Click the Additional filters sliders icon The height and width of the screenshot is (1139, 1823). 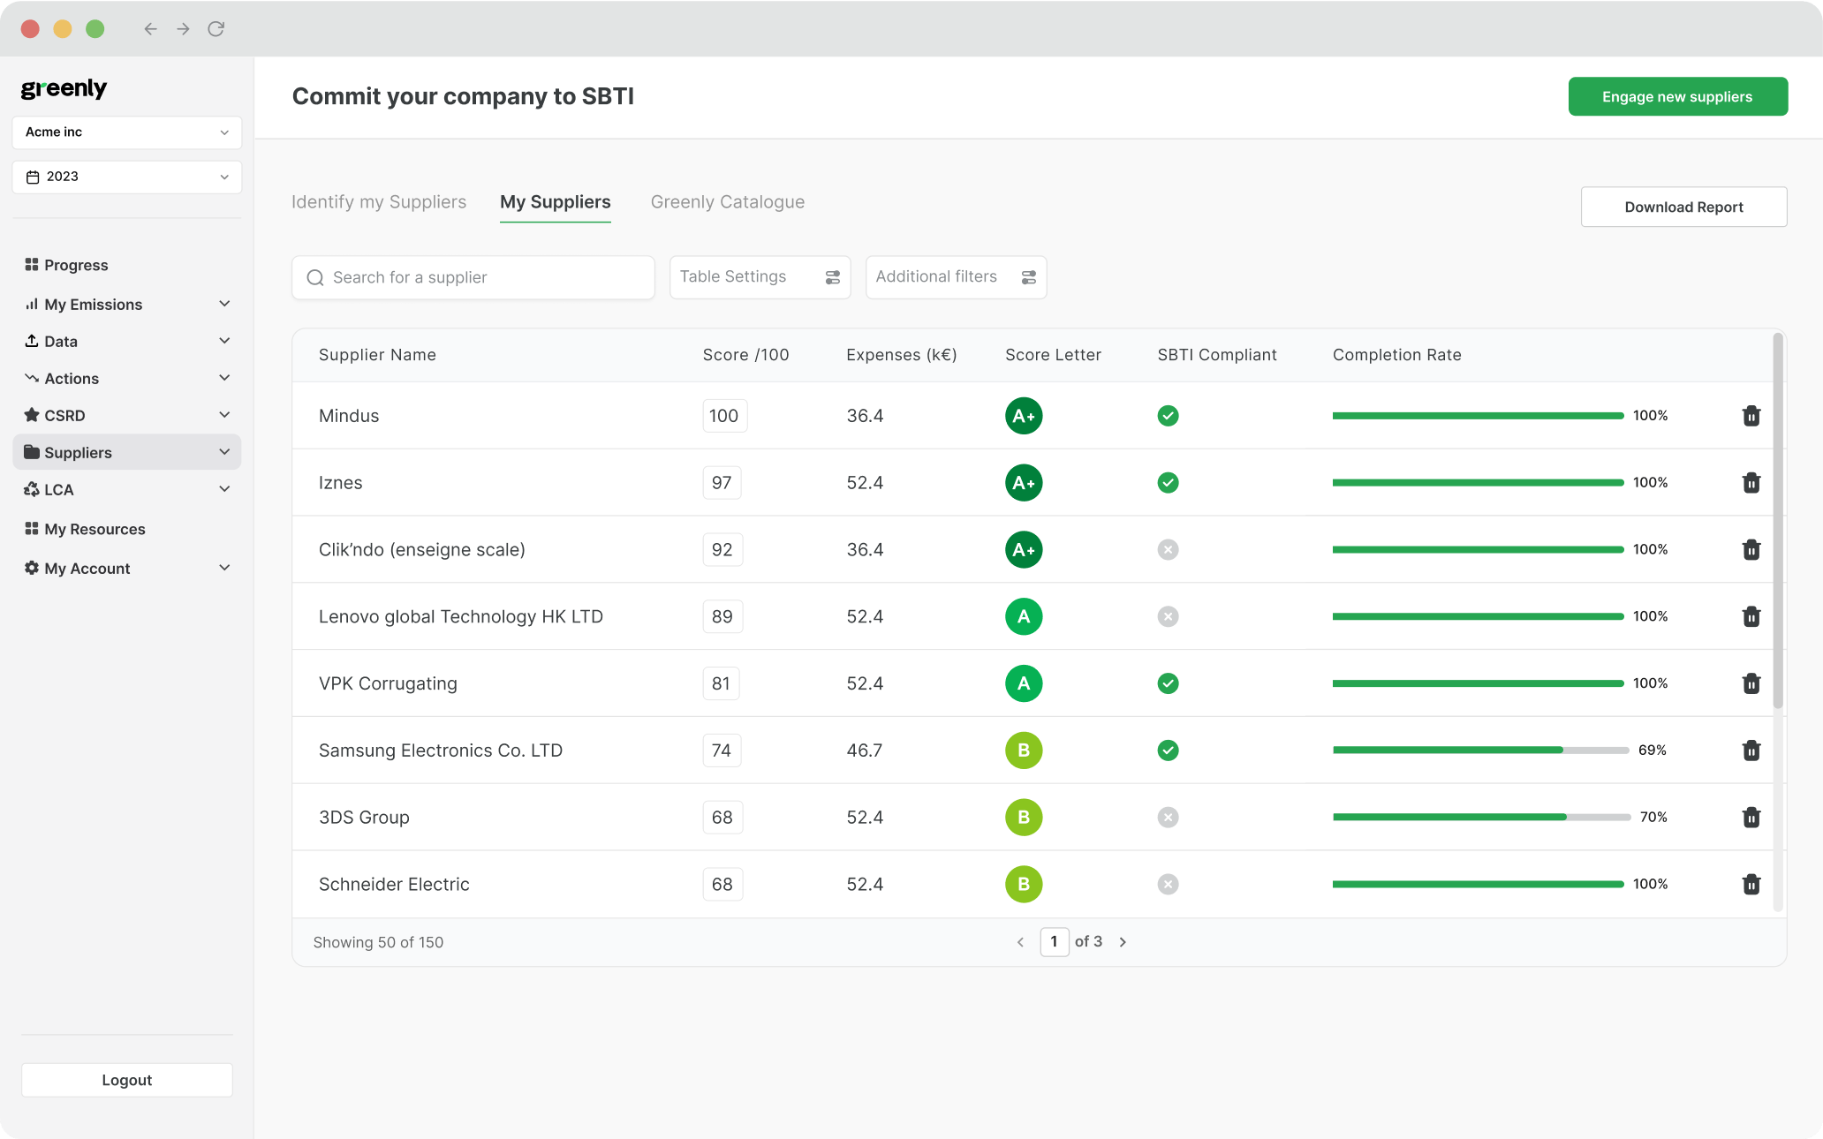[1028, 277]
